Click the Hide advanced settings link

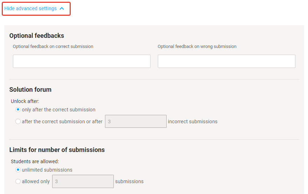pos(30,8)
